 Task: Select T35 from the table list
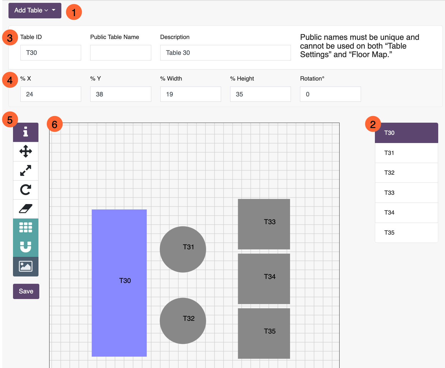[x=406, y=233]
